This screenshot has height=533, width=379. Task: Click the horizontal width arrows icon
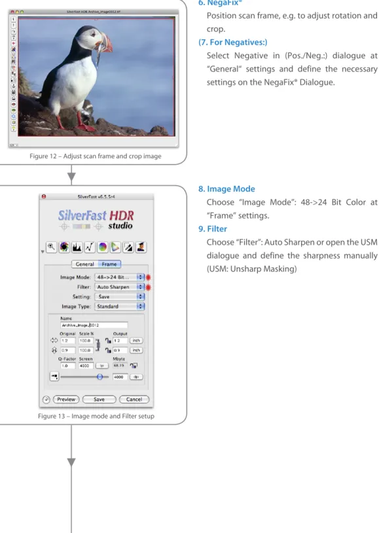click(x=54, y=340)
